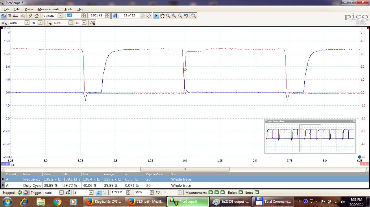Select the hand pan tool
This screenshot has height=207, width=370.
click(162, 16)
